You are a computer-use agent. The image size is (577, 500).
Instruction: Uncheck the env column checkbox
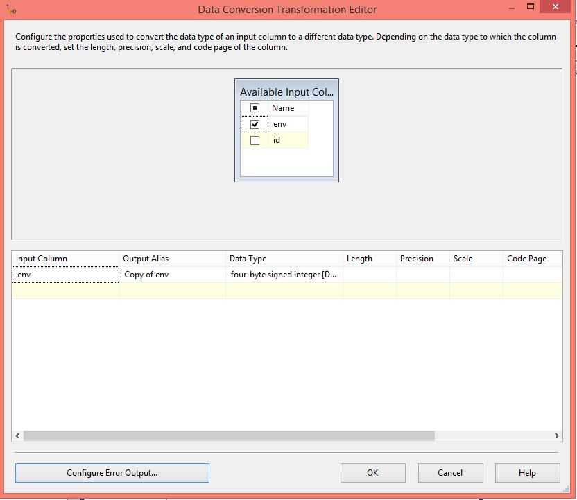(255, 124)
